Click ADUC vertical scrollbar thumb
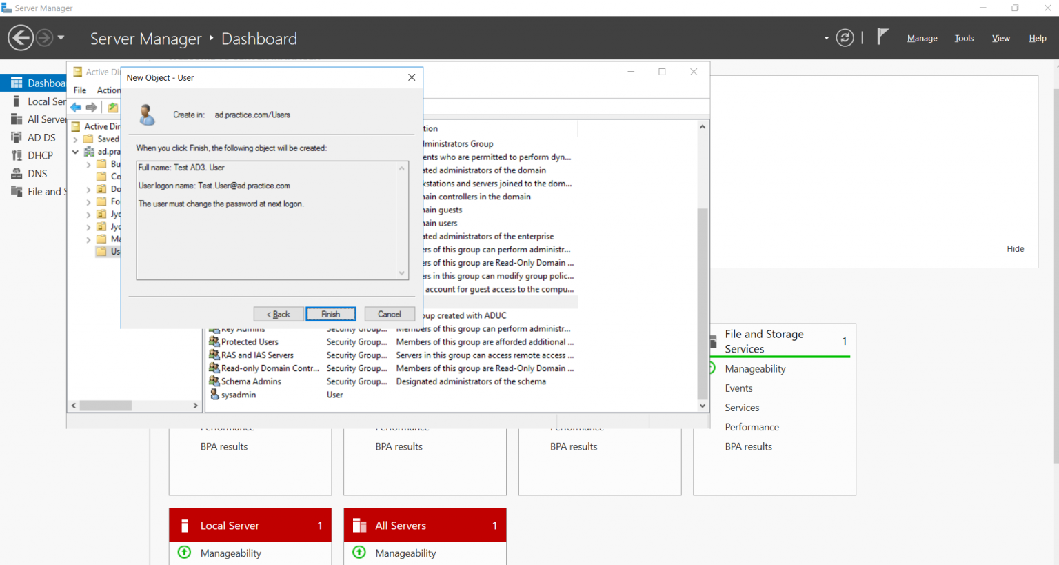1059x565 pixels. coord(703,304)
